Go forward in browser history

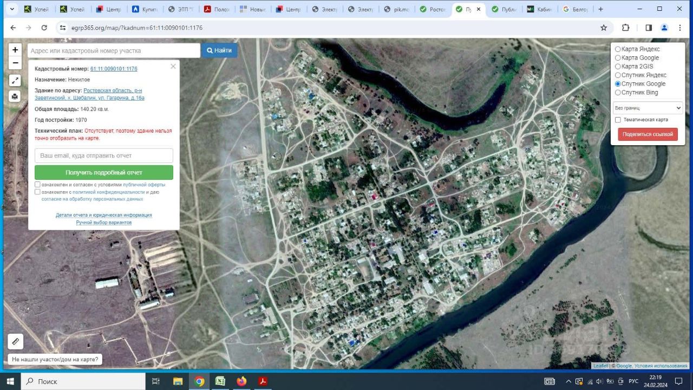[x=29, y=28]
